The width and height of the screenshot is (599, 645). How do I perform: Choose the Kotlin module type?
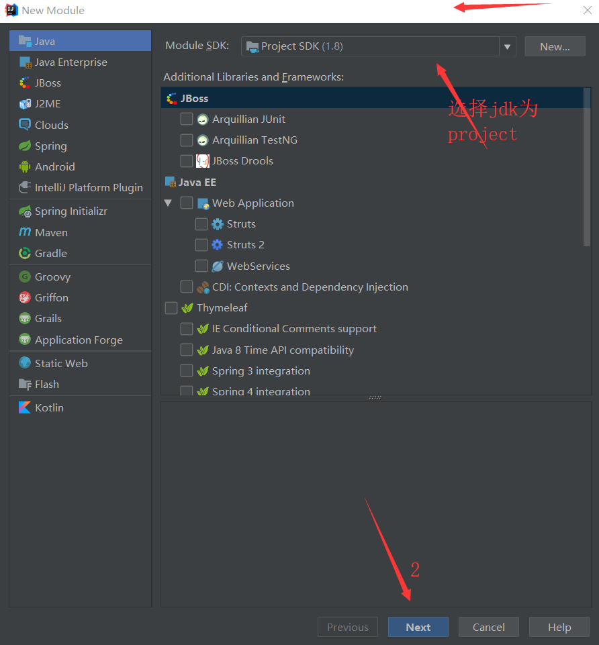tap(46, 407)
